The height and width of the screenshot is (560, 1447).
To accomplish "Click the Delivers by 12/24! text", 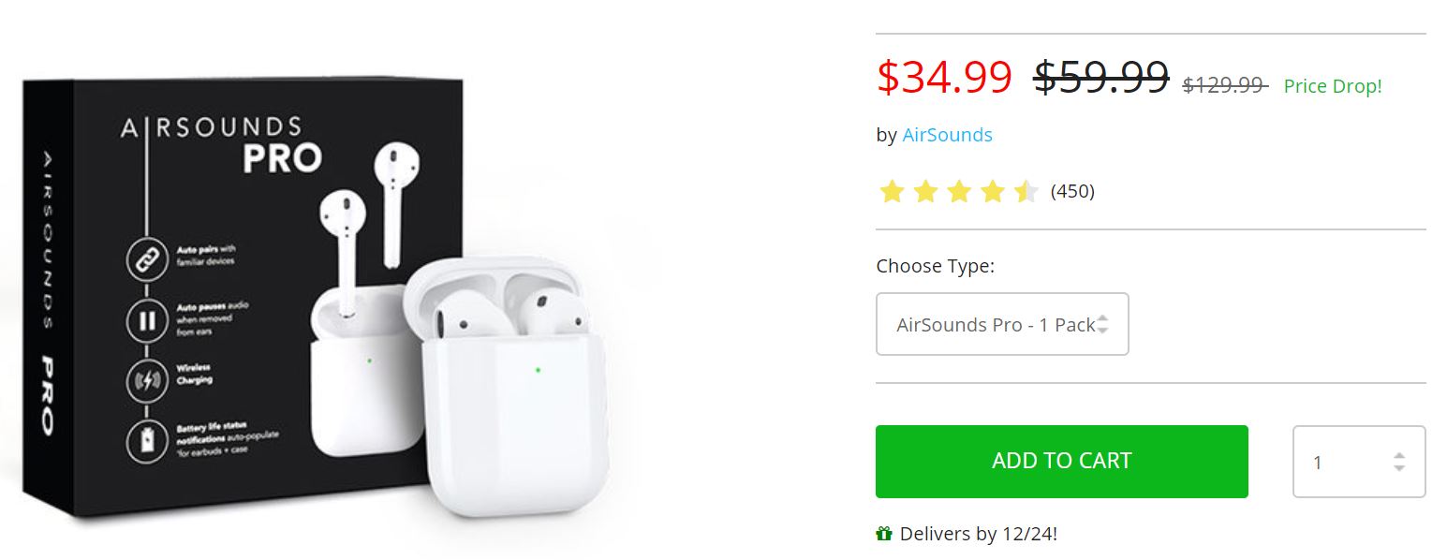I will click(978, 535).
